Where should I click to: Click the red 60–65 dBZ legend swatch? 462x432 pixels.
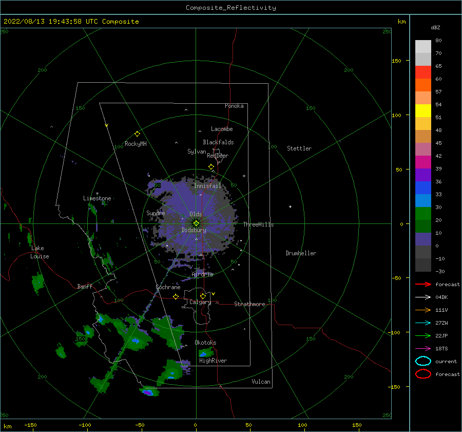[423, 72]
